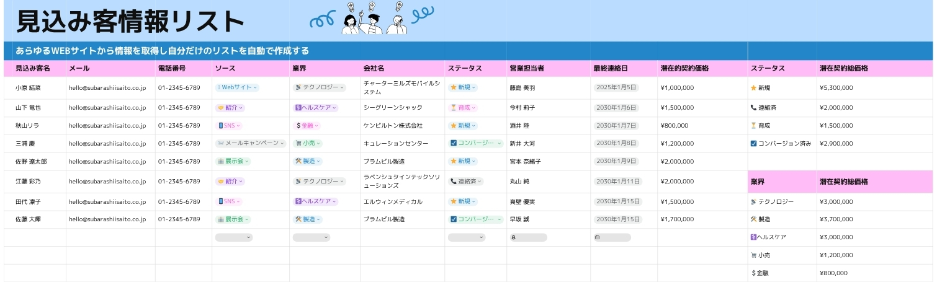The width and height of the screenshot is (937, 282).
Task: Click the shopping cart icon beside 小売 in the summary
Action: [x=753, y=255]
